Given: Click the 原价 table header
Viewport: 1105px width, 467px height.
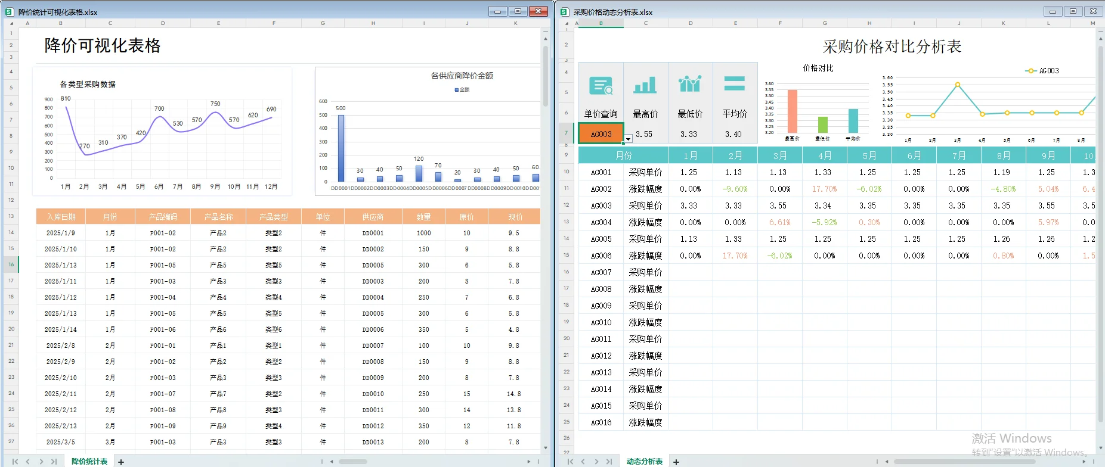Looking at the screenshot, I should pyautogui.click(x=466, y=217).
